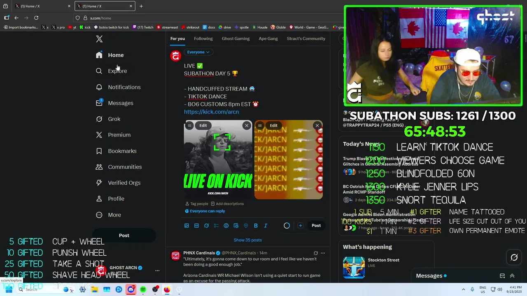The image size is (527, 296).
Task: Open a new browser tab
Action: coord(141,6)
